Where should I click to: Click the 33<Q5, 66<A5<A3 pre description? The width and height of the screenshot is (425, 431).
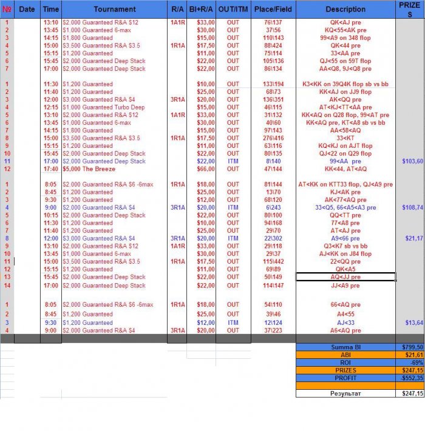(x=345, y=207)
